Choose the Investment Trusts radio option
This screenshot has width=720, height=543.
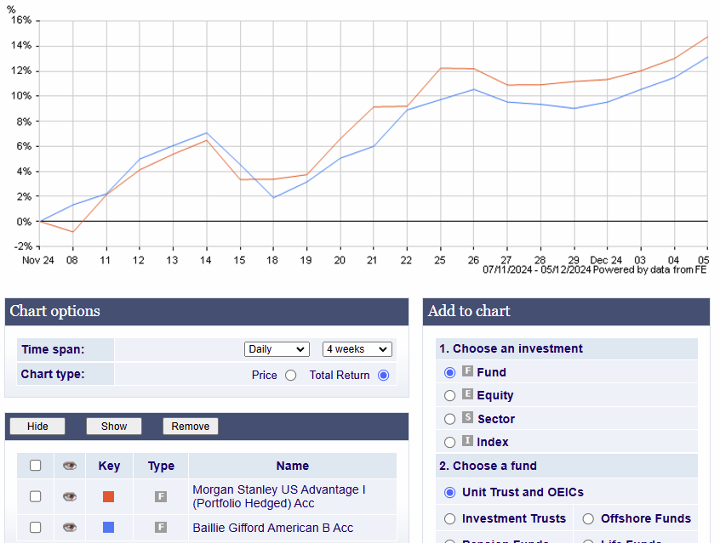[x=450, y=518]
